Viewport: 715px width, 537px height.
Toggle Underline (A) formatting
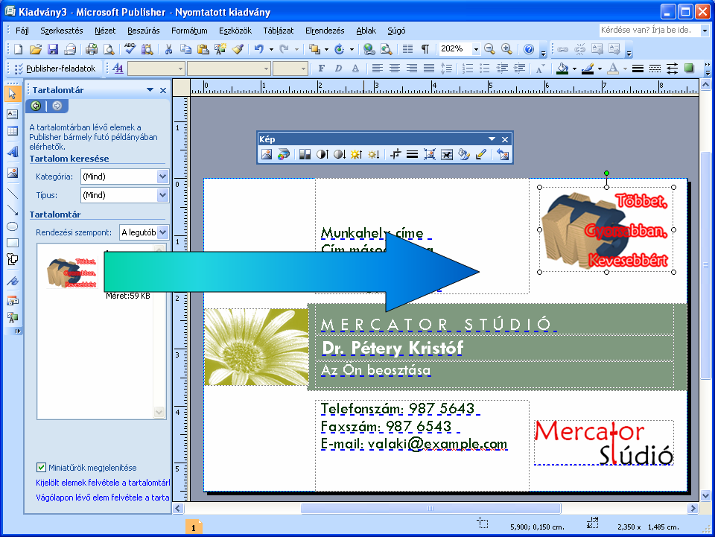click(356, 69)
